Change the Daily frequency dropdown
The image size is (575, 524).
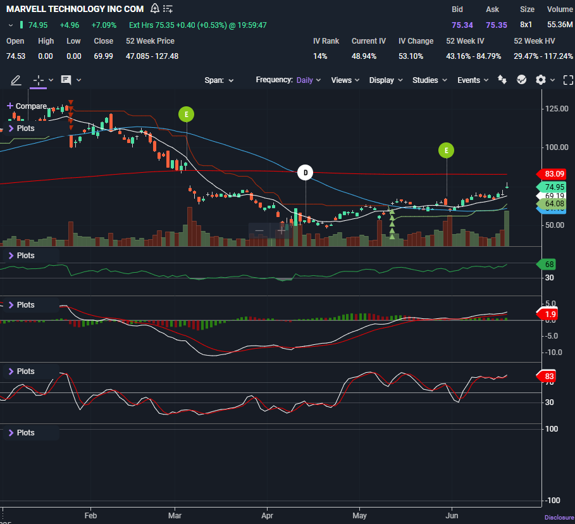click(x=309, y=80)
